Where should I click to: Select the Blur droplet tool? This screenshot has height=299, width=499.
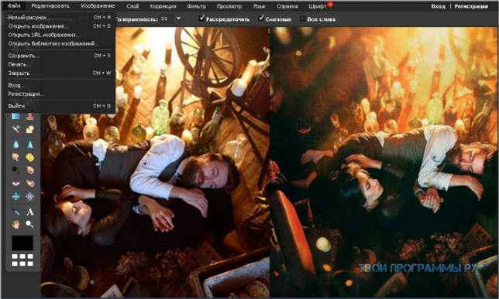[15, 144]
